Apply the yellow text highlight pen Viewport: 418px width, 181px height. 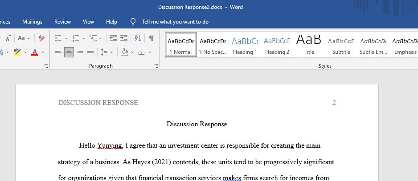coord(17,52)
